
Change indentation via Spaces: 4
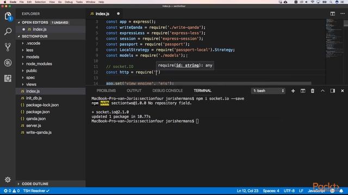point(271,191)
